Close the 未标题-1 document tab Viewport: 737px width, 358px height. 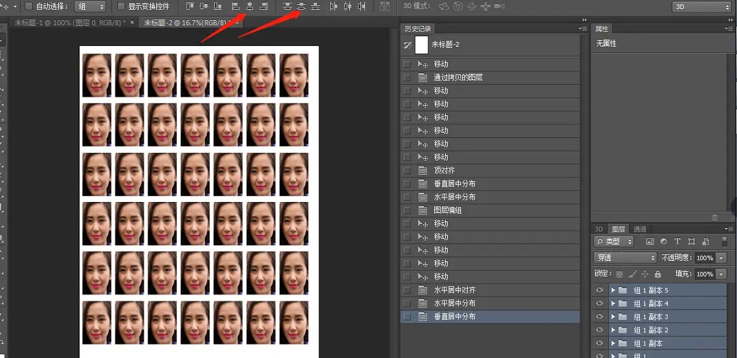[x=132, y=22]
